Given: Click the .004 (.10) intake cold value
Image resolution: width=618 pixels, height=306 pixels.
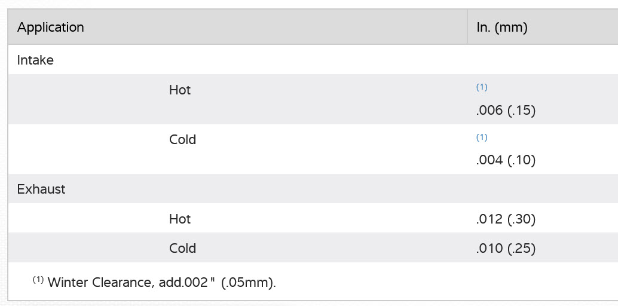Looking at the screenshot, I should [x=506, y=160].
